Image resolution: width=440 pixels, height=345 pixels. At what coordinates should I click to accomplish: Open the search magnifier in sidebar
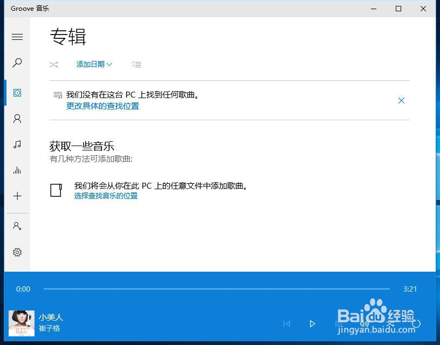click(17, 63)
